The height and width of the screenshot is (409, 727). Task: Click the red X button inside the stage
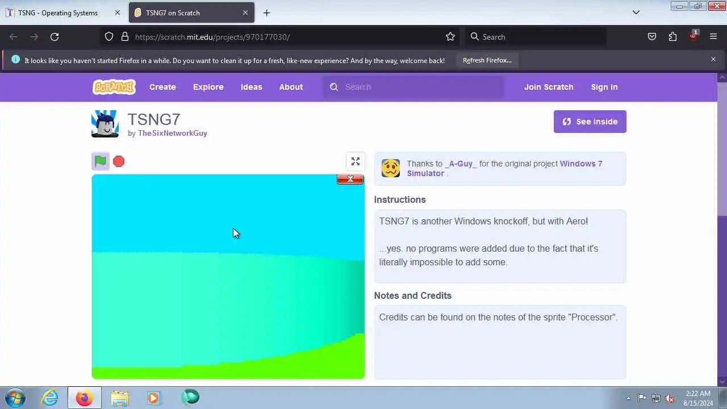pyautogui.click(x=350, y=179)
